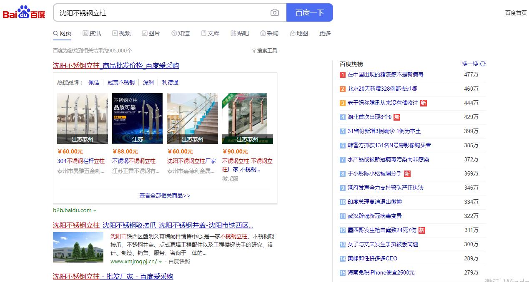The image size is (529, 282).
Task: Click the 搜索工具 filter icon
Action: 254,51
